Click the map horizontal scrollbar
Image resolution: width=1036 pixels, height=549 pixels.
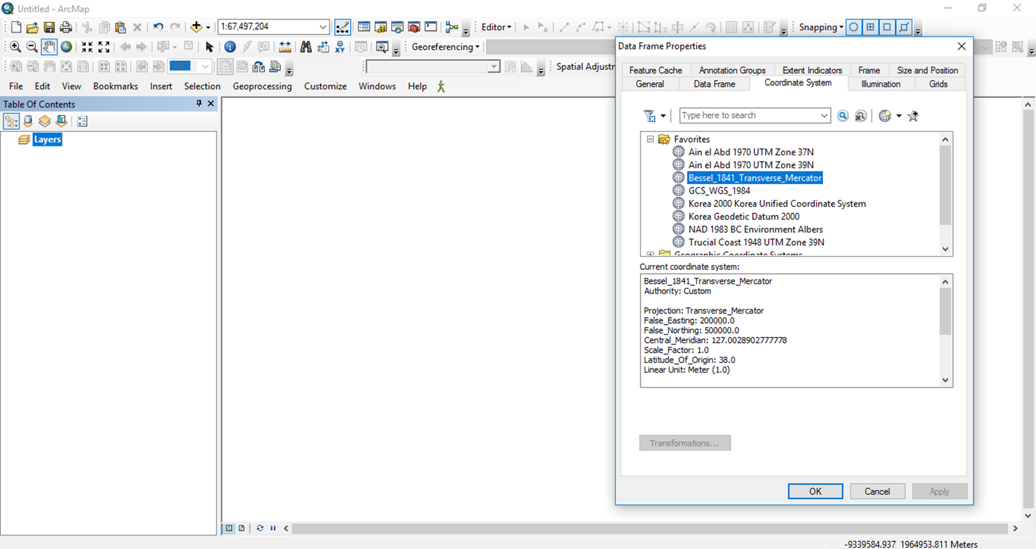point(650,528)
